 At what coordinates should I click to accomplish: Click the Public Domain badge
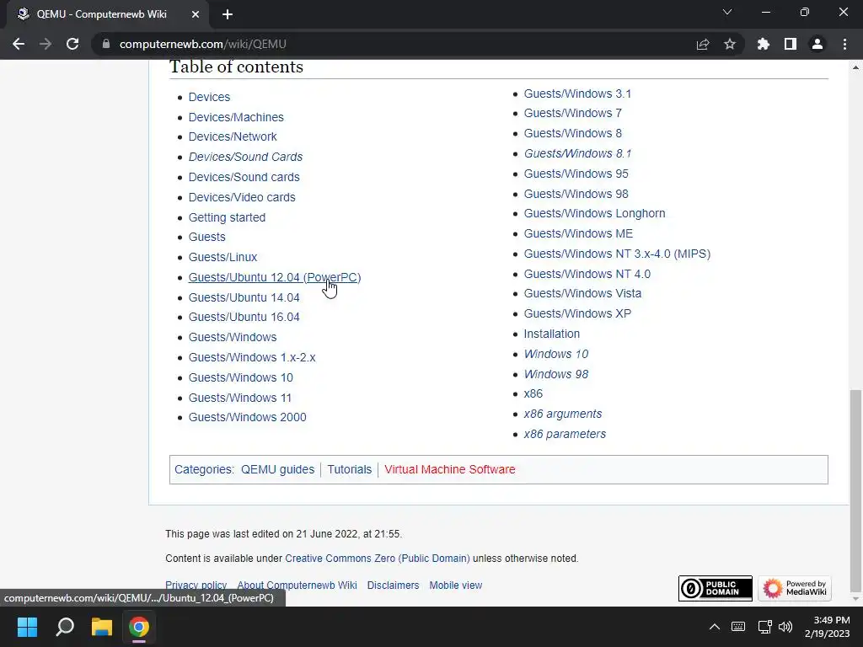click(x=715, y=589)
